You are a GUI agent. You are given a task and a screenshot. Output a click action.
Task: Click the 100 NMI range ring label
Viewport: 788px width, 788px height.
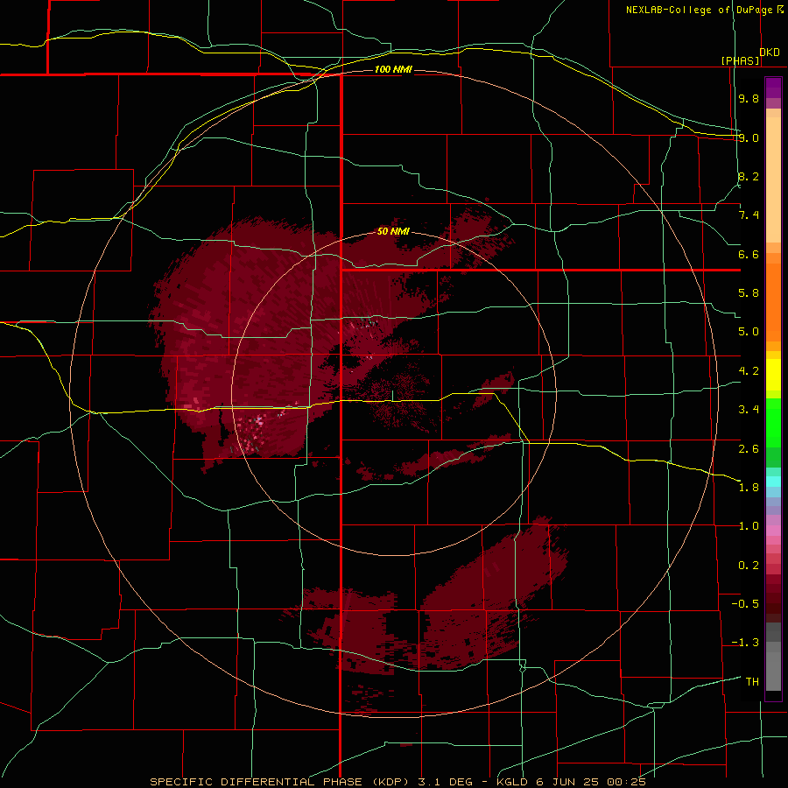point(393,69)
